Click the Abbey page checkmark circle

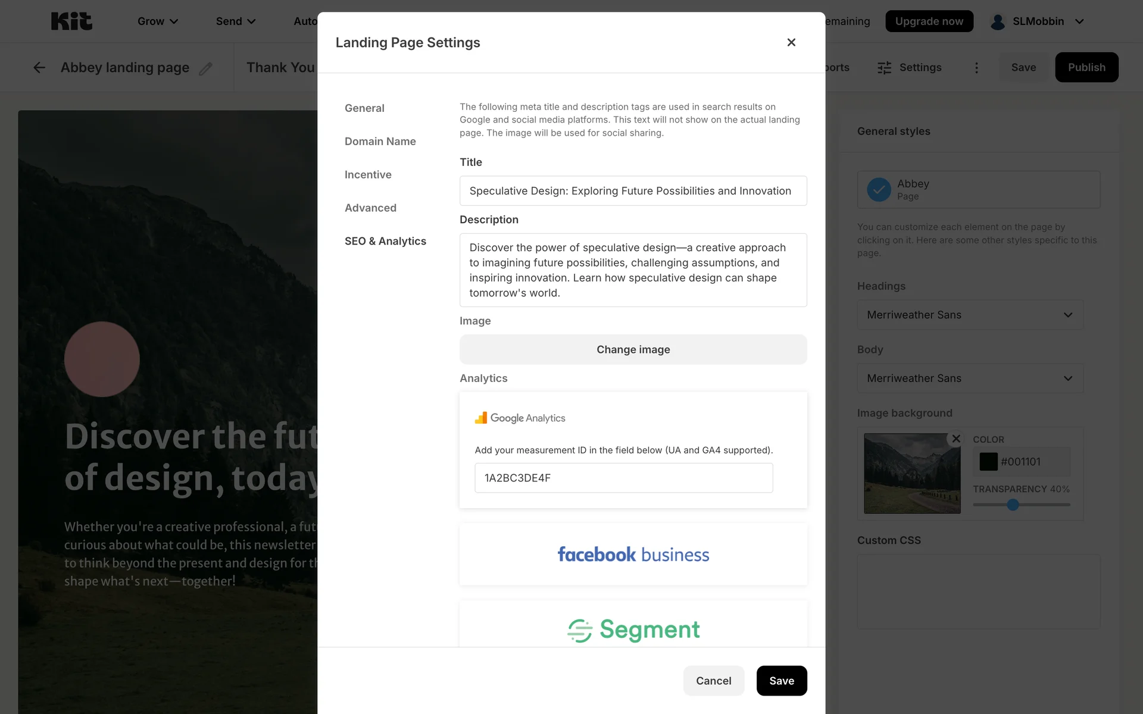(x=879, y=190)
